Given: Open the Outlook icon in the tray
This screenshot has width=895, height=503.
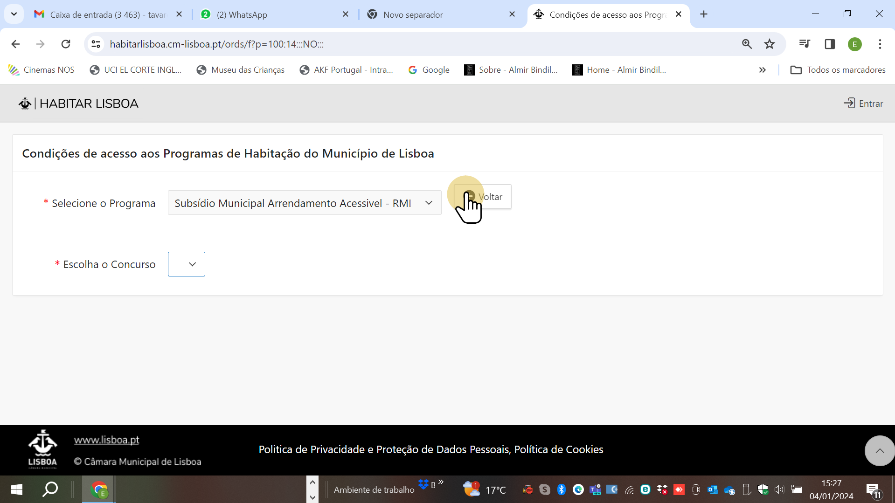Looking at the screenshot, I should (x=712, y=489).
